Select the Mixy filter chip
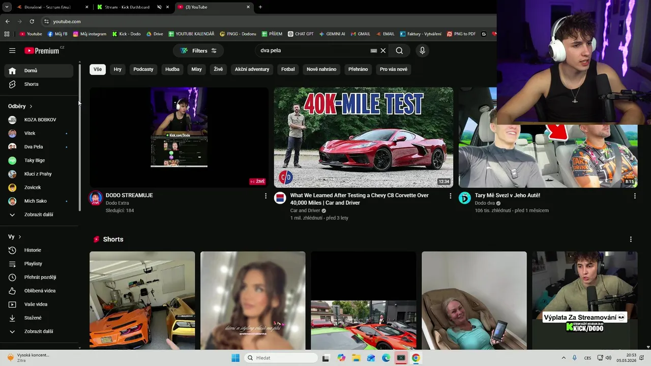The image size is (651, 366). click(196, 69)
